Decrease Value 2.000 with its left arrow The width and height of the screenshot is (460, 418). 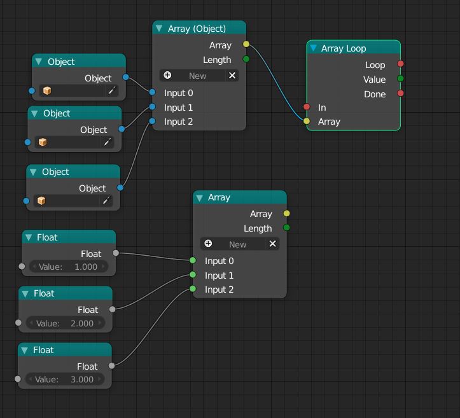(31, 323)
